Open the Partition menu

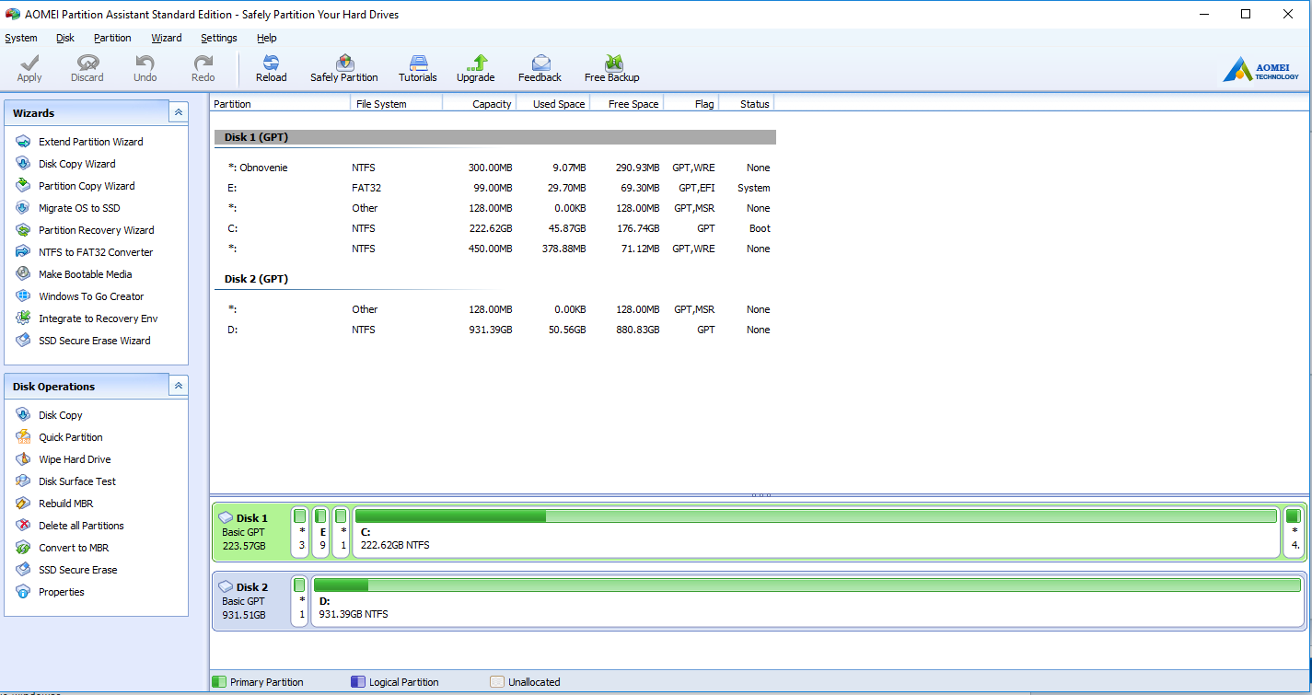(x=112, y=38)
